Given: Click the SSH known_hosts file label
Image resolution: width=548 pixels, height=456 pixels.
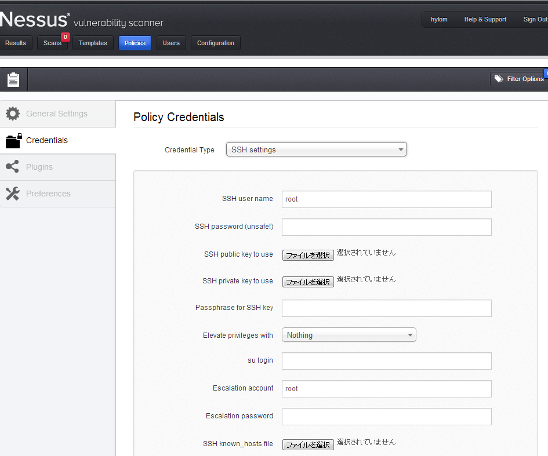Looking at the screenshot, I should (x=238, y=443).
